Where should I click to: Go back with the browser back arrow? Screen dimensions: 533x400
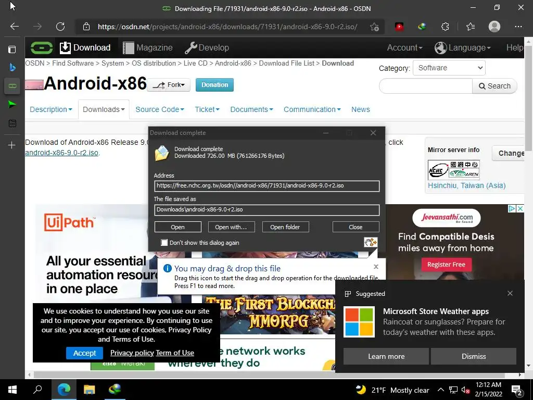[x=14, y=27]
